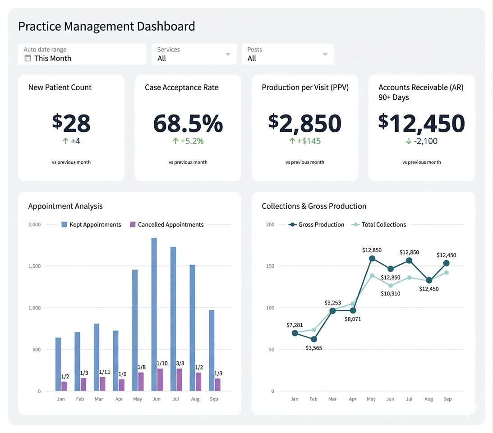Open the Services dropdown
This screenshot has width=493, height=433.
click(194, 54)
